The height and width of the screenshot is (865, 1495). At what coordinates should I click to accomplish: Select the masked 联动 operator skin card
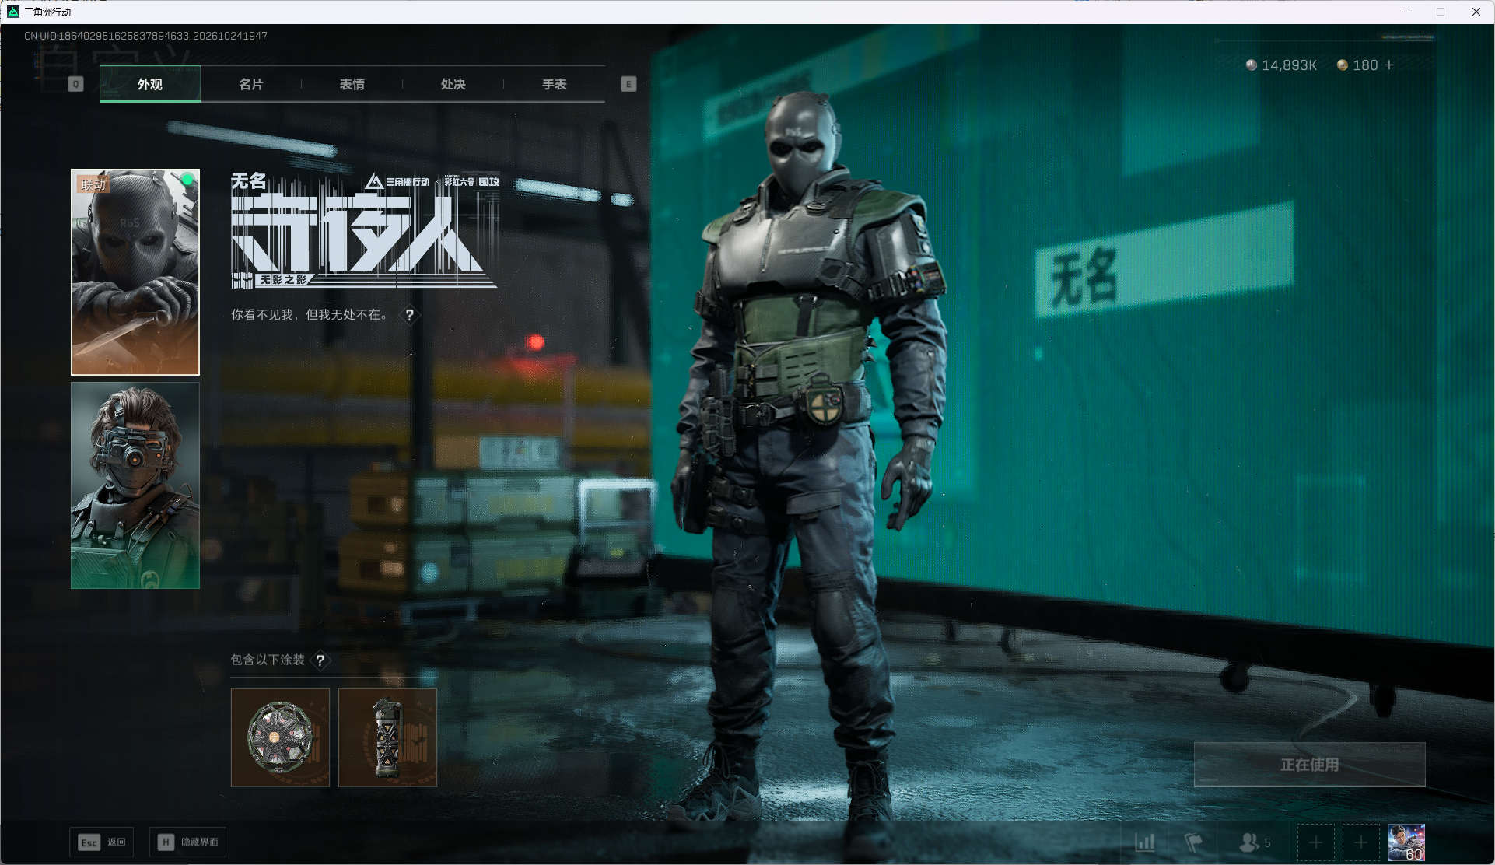click(x=135, y=272)
